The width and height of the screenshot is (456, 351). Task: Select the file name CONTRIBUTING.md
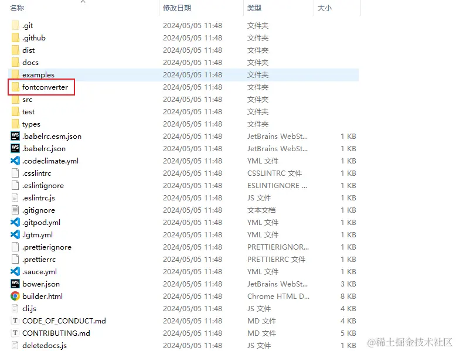(56, 333)
